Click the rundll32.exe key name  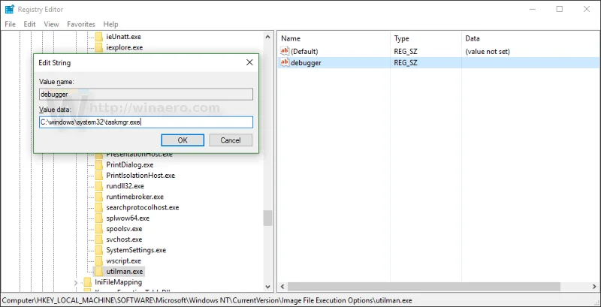coord(125,186)
